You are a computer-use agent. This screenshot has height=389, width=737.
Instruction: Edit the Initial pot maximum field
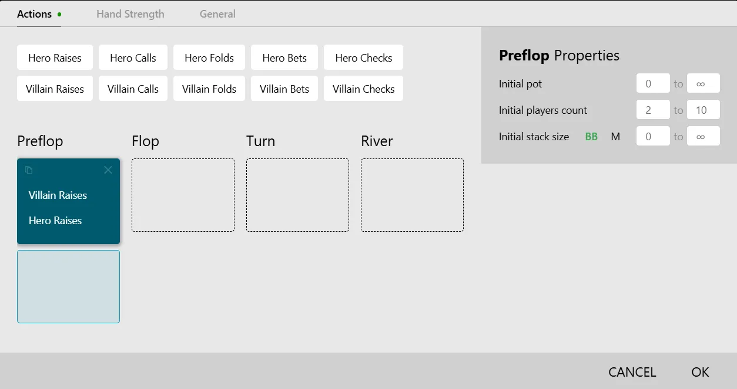coord(703,83)
